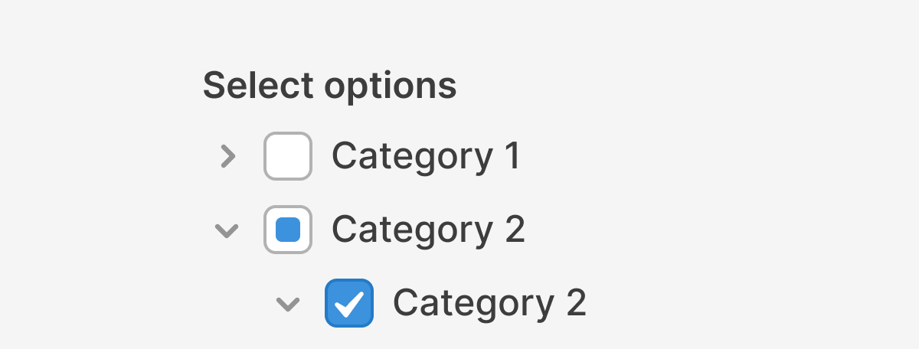Collapse the nested Category 2 chevron
The height and width of the screenshot is (349, 919).
click(287, 304)
